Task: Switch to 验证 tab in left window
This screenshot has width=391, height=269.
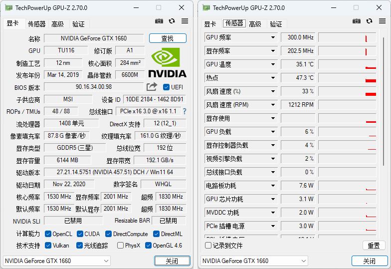Action: click(79, 24)
